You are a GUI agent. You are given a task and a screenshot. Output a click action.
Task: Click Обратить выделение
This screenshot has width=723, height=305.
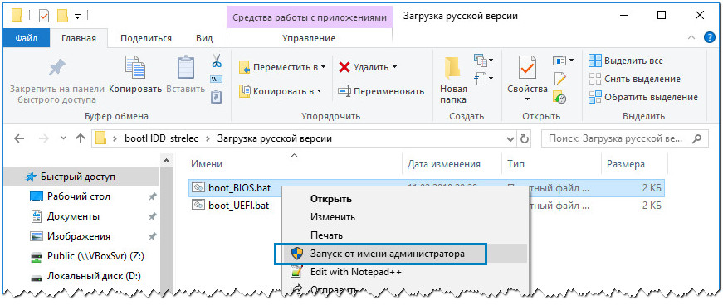pos(643,98)
